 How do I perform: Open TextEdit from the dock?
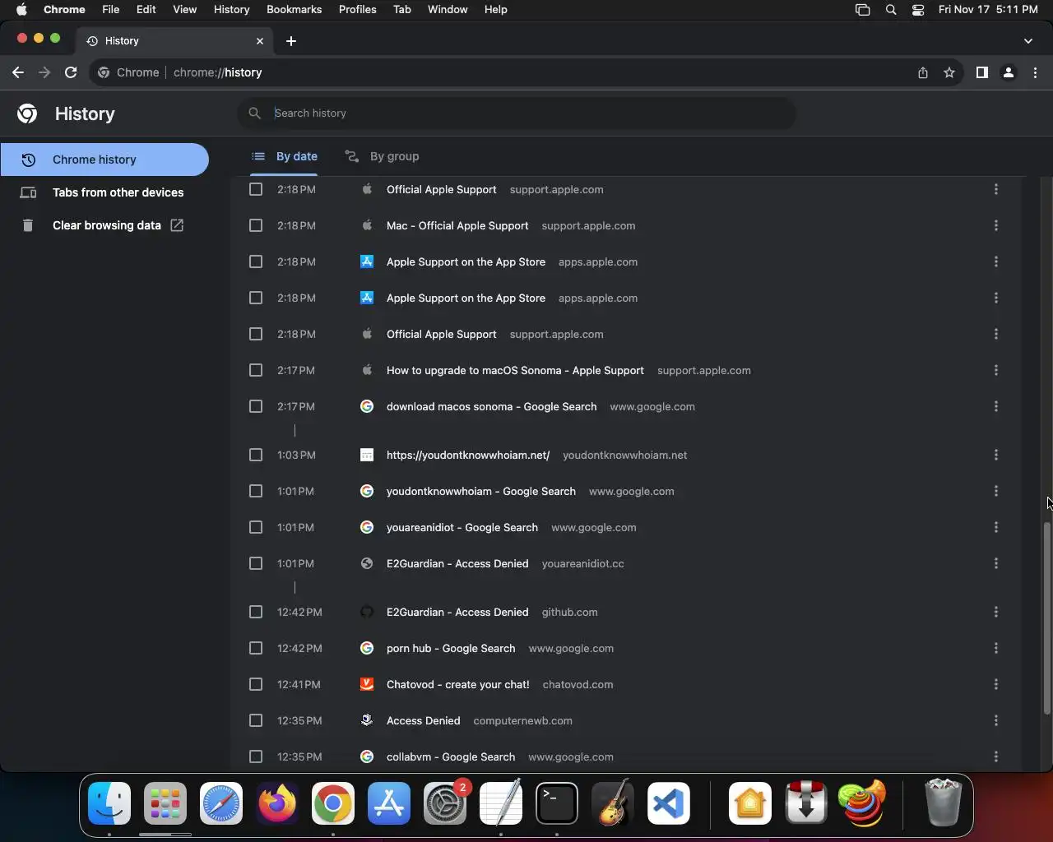pyautogui.click(x=501, y=803)
